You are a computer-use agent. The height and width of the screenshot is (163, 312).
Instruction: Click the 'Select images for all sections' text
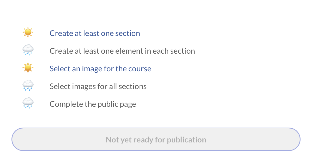click(98, 86)
